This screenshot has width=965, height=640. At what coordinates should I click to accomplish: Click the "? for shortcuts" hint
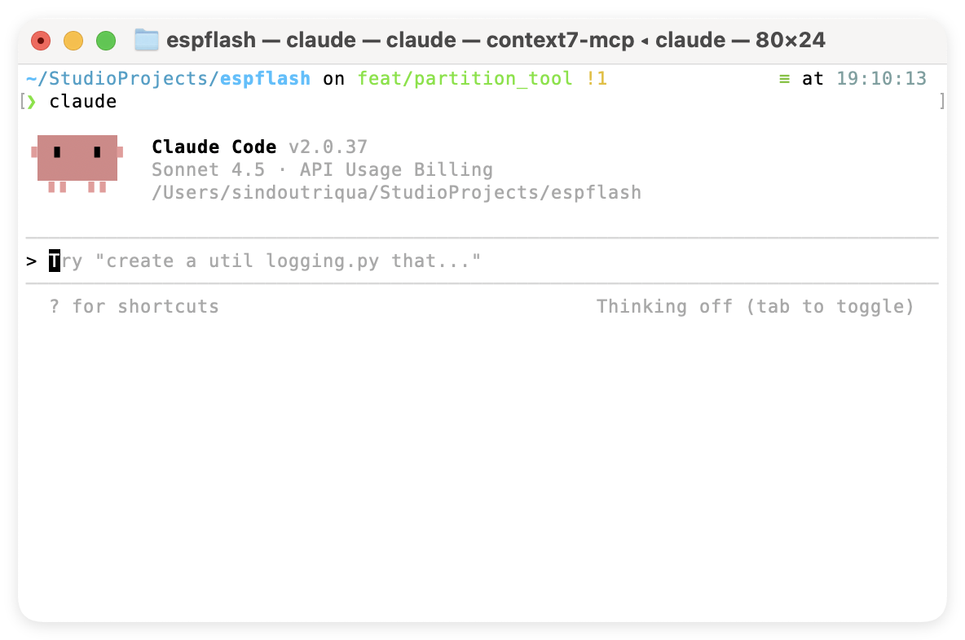134,307
